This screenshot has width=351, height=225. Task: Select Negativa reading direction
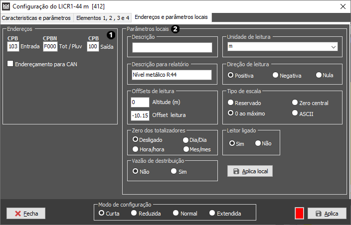tap(275, 75)
